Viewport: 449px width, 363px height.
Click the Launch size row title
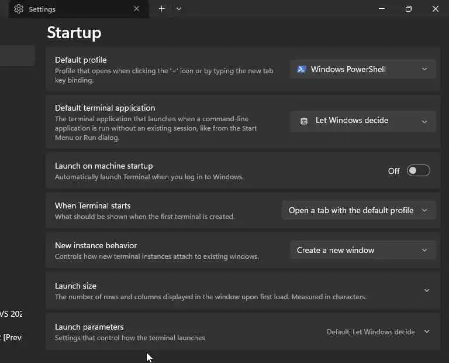75,286
